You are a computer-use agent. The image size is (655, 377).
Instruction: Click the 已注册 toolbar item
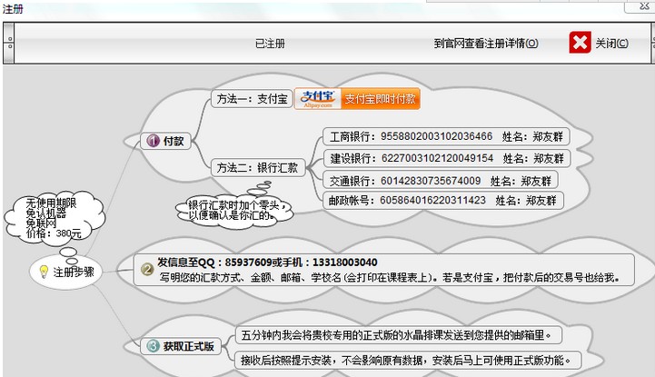[270, 43]
